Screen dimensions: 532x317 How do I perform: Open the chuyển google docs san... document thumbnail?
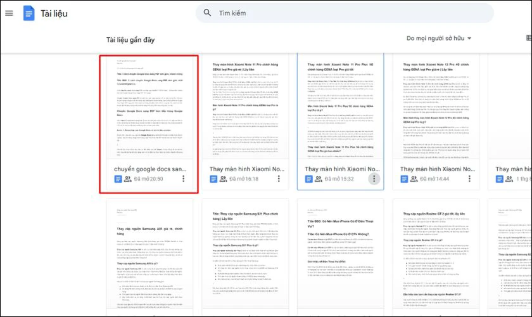point(149,107)
